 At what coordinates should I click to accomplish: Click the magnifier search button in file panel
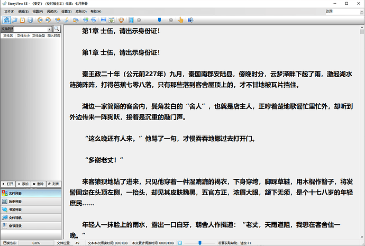click(x=57, y=29)
